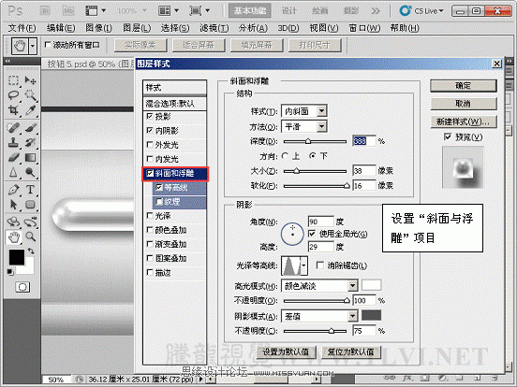Click the 确定 OK button
517x387 pixels.
point(464,86)
